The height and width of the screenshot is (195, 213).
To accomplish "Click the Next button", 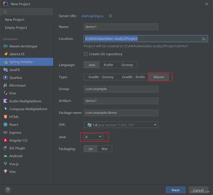I will [176, 190].
